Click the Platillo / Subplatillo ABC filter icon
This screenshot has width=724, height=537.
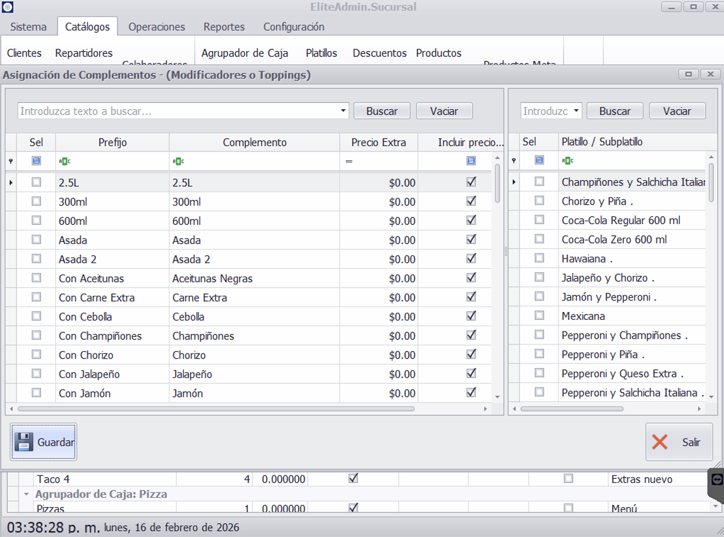pyautogui.click(x=567, y=160)
